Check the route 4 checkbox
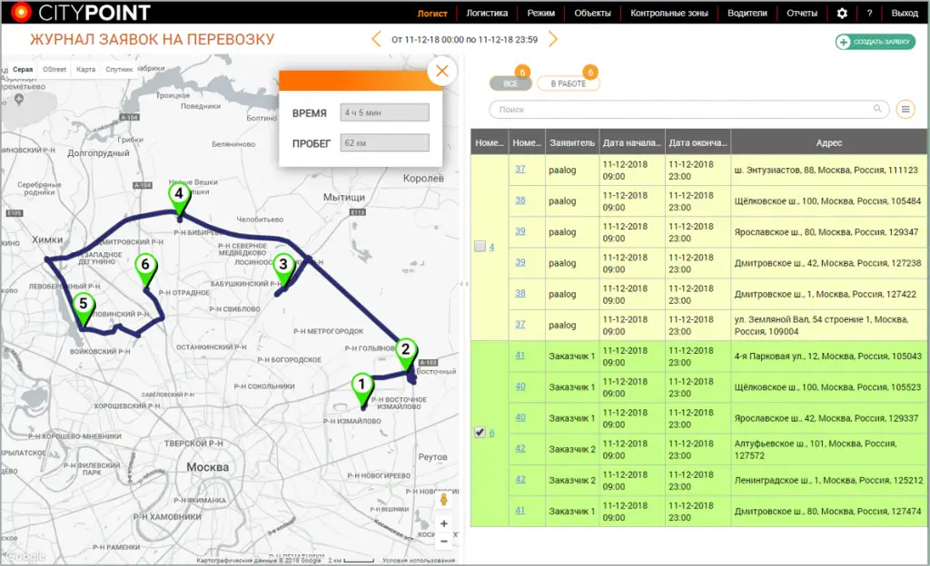Viewport: 930px width, 566px height. 480,247
